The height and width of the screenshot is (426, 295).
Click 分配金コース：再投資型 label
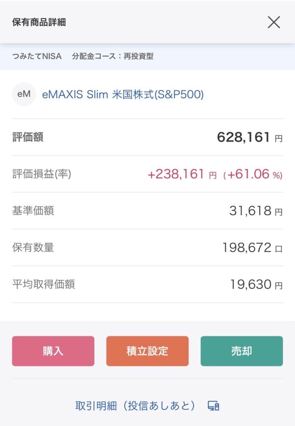point(113,57)
